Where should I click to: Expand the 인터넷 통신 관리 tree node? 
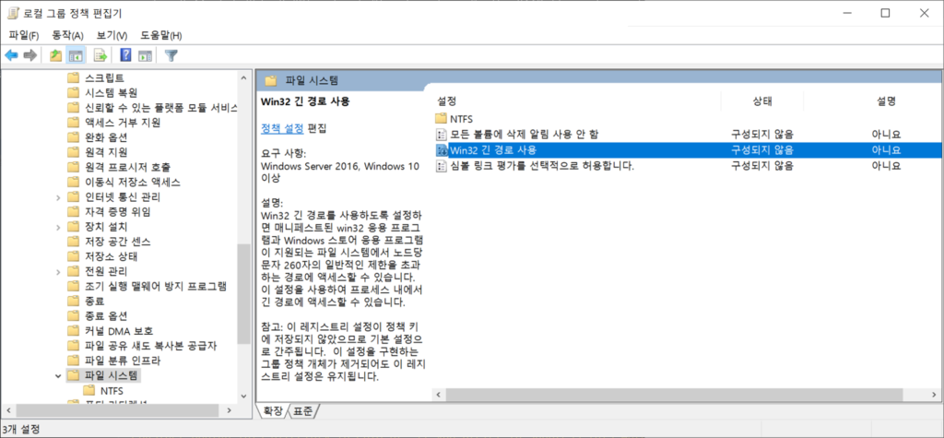(x=60, y=196)
